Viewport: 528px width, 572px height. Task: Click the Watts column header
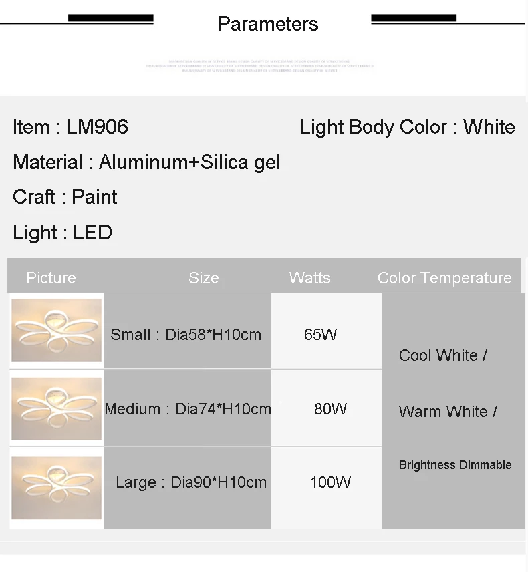tap(310, 278)
